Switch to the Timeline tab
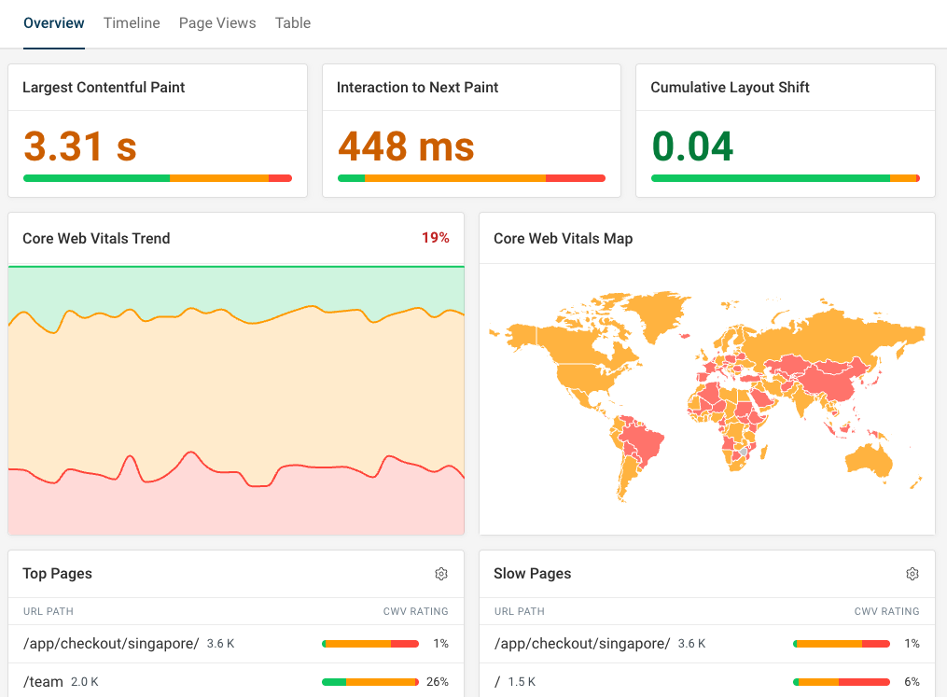The width and height of the screenshot is (947, 697). point(131,22)
